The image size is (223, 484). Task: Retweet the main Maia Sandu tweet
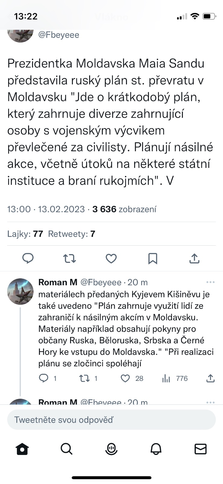coord(69,259)
